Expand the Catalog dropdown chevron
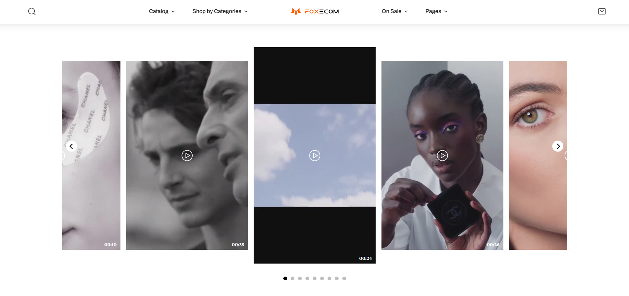The image size is (629, 296). pos(173,11)
